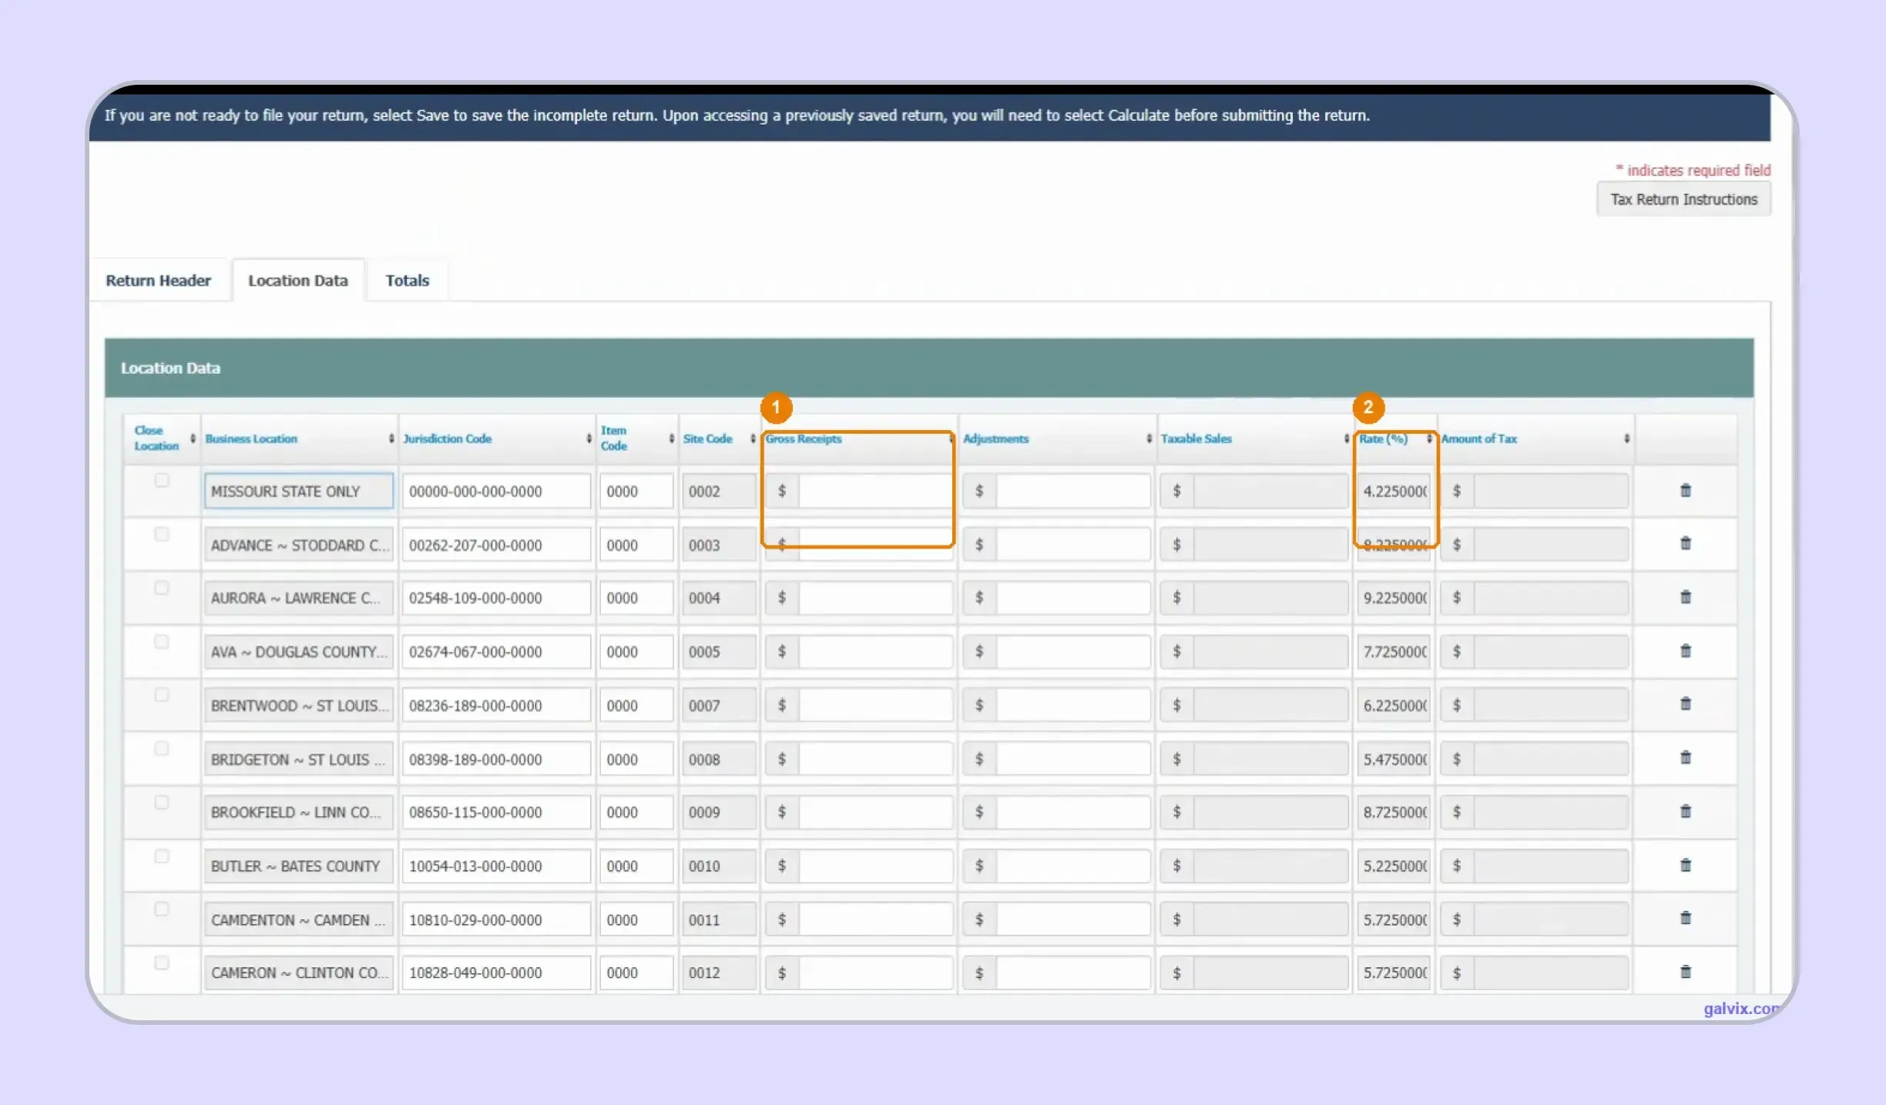Check Close Location for MISSOURI STATE ONLY

(161, 481)
